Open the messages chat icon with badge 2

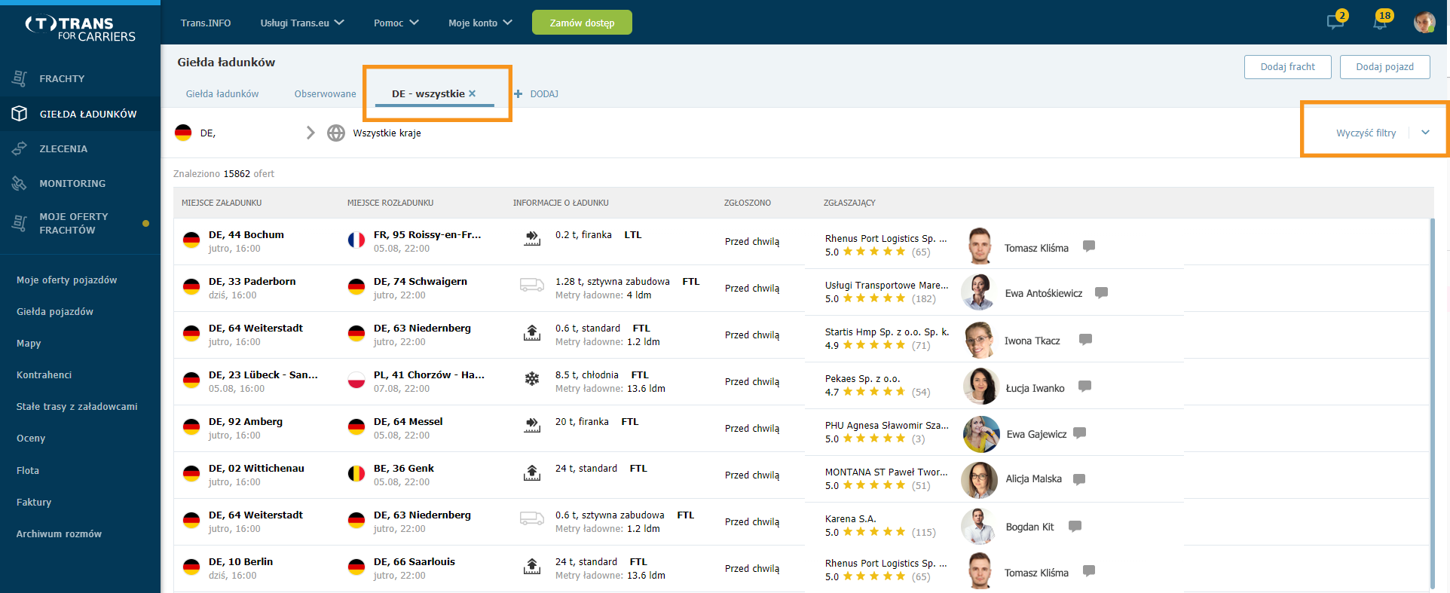(1336, 21)
